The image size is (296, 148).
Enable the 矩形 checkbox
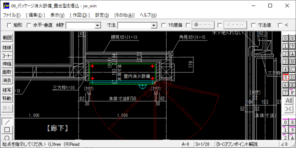9,25
